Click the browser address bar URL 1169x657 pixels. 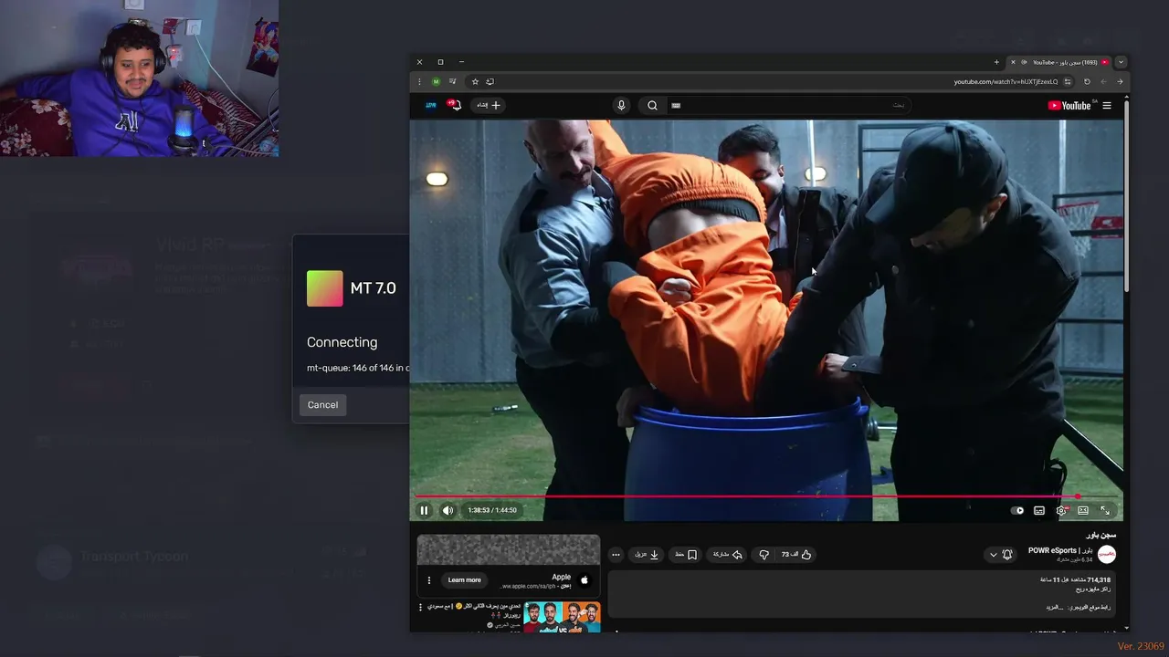tap(1006, 82)
